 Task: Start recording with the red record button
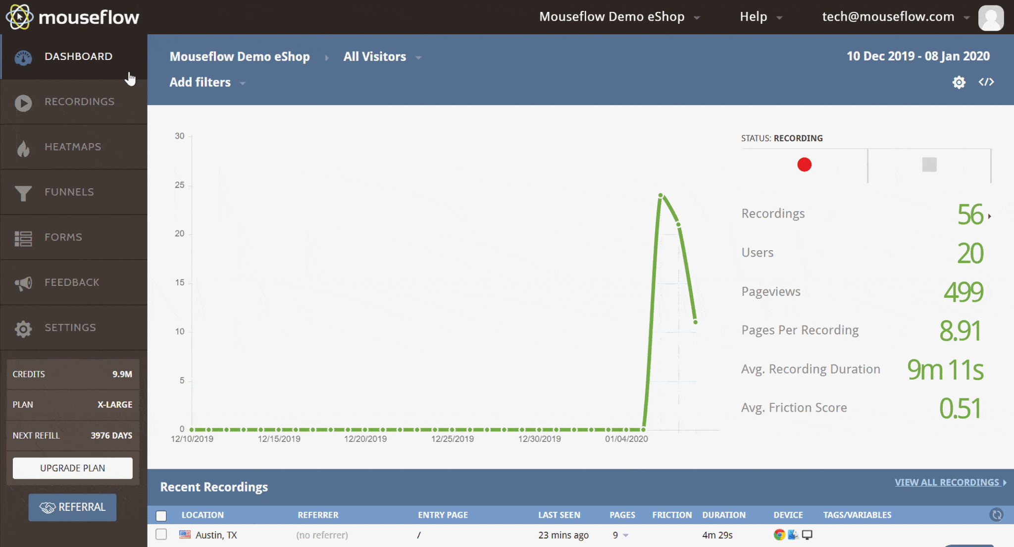click(804, 164)
